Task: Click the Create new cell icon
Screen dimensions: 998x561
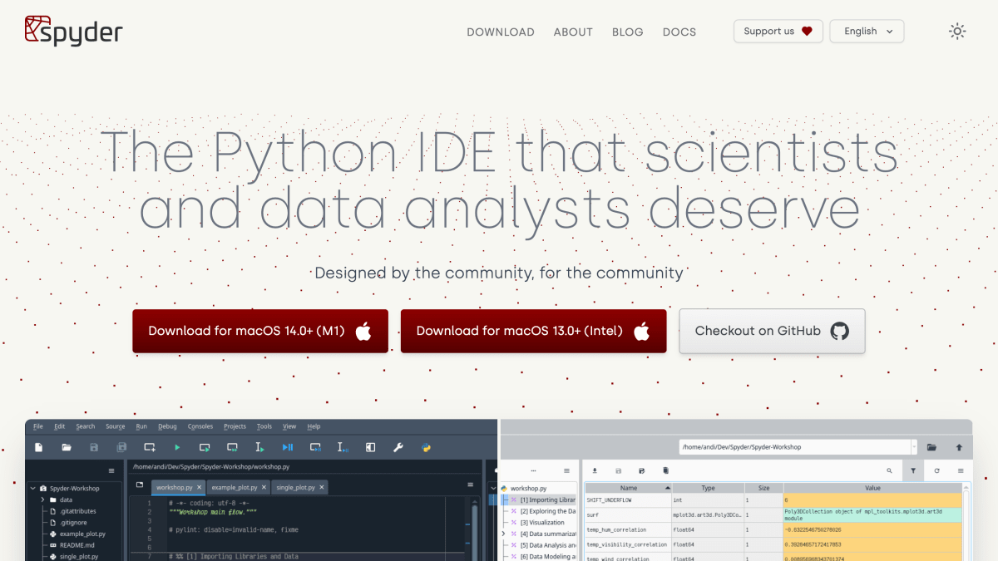Action: tap(150, 447)
